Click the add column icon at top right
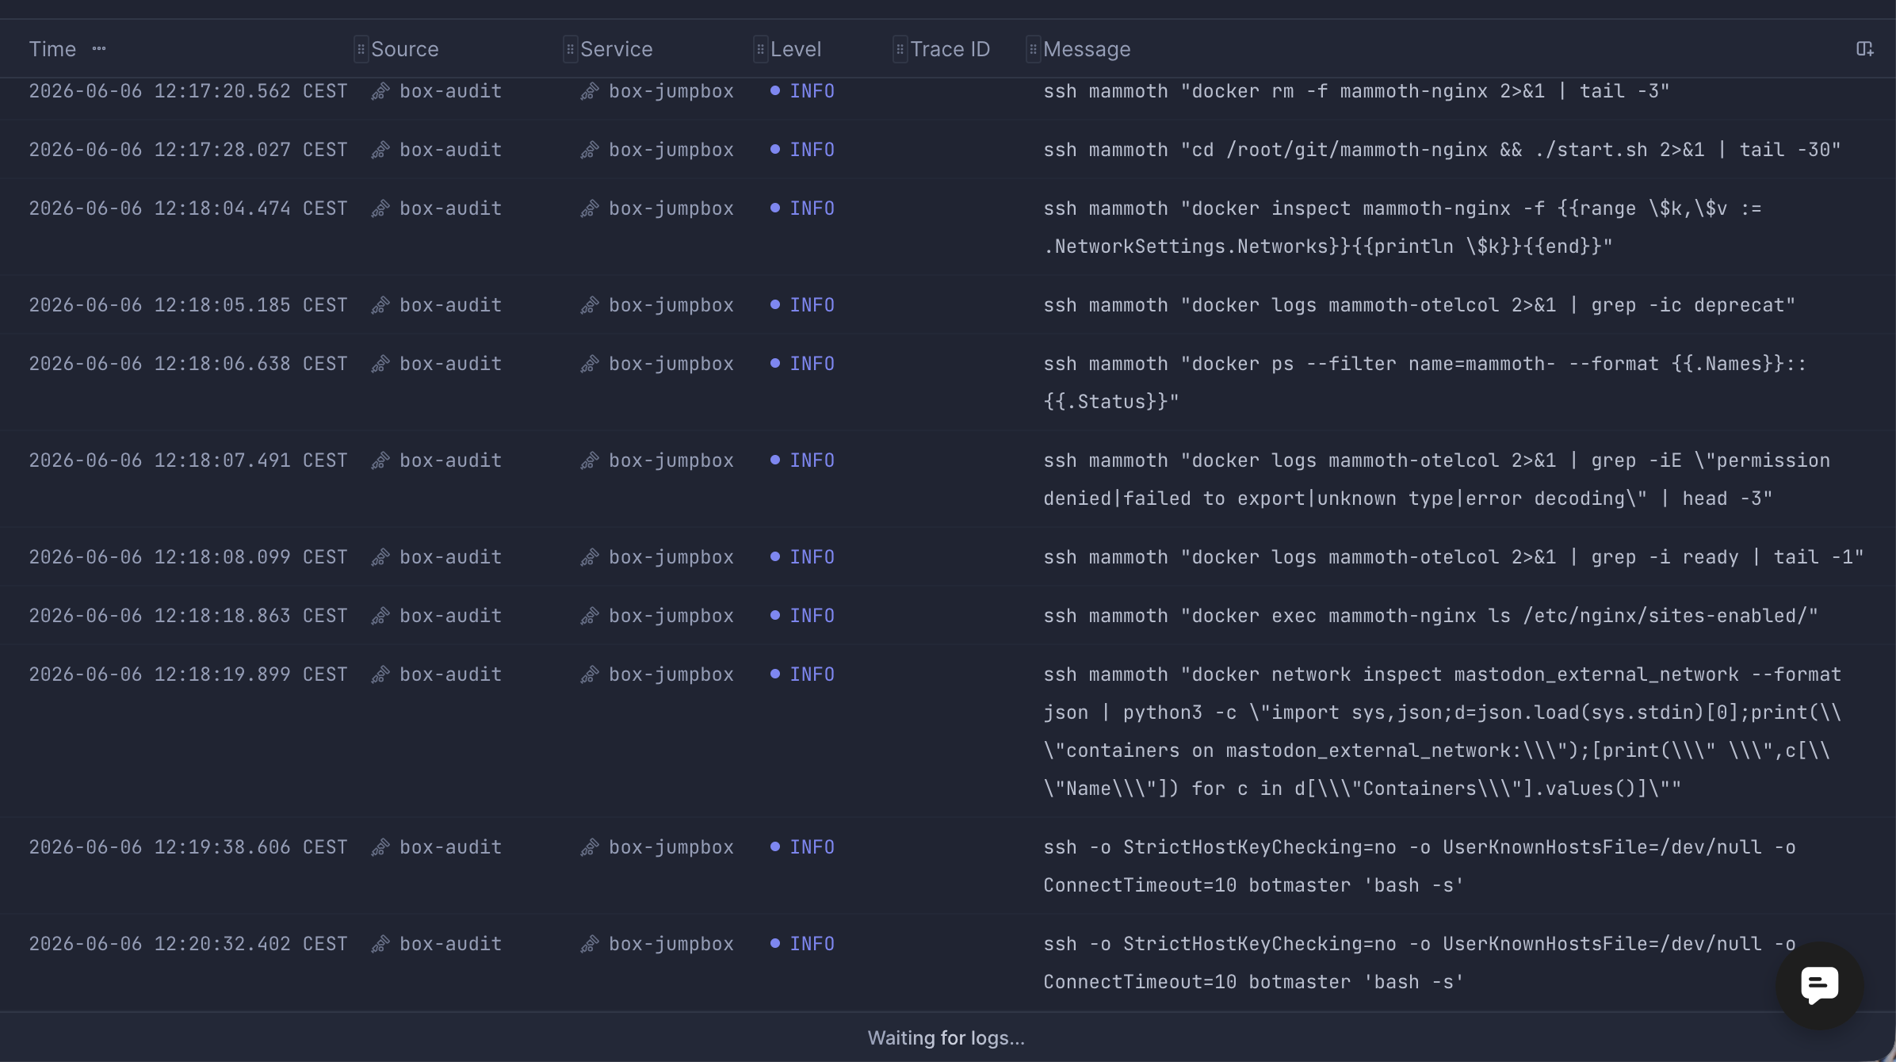1896x1062 pixels. [x=1864, y=49]
